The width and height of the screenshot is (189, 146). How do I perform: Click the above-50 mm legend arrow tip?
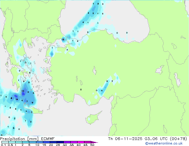(94, 142)
